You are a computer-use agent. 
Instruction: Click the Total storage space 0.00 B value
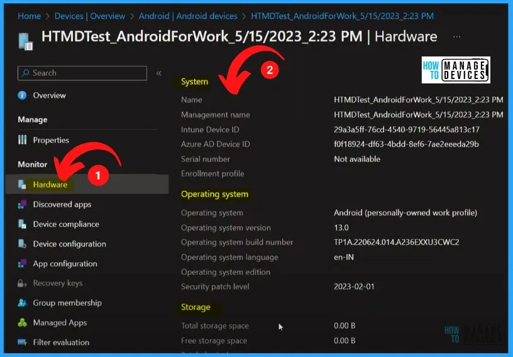345,326
